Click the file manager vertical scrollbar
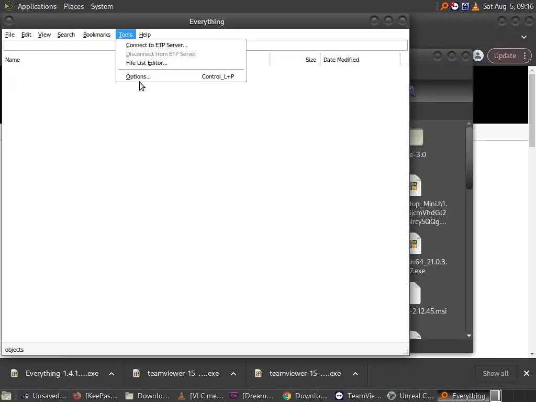This screenshot has height=402, width=536. tap(469, 157)
